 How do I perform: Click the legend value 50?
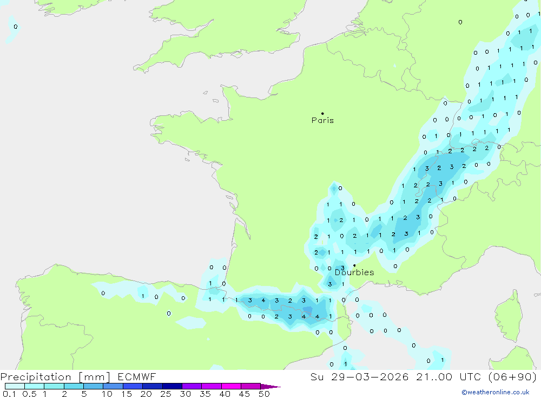click(264, 394)
